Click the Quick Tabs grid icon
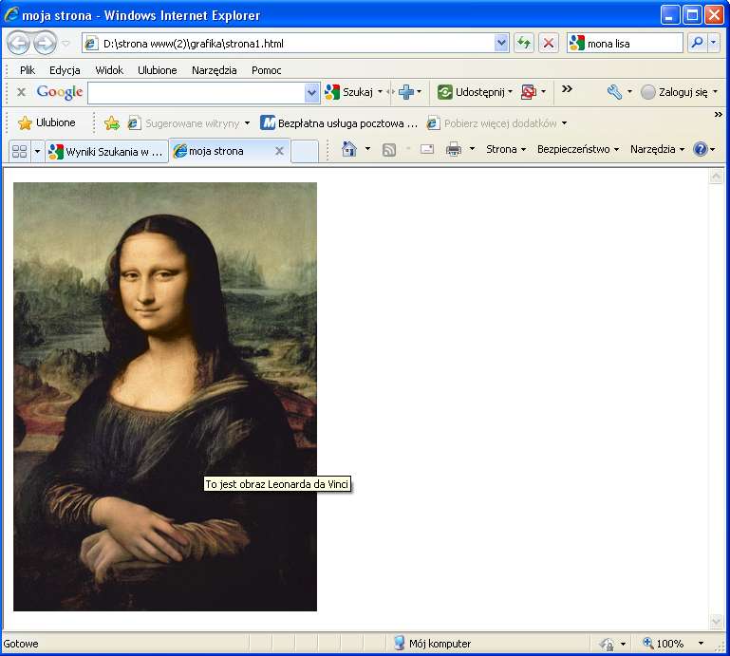The width and height of the screenshot is (730, 656). (x=20, y=151)
